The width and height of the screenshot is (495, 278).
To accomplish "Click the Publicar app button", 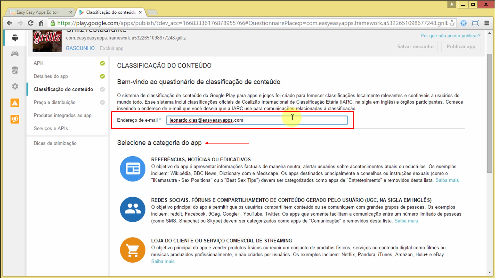I will tap(461, 46).
